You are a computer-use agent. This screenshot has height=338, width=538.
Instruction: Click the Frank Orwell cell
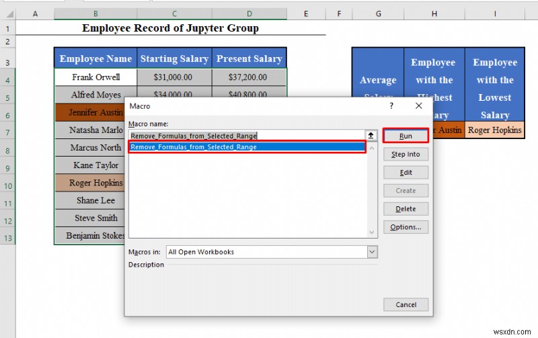[x=95, y=77]
